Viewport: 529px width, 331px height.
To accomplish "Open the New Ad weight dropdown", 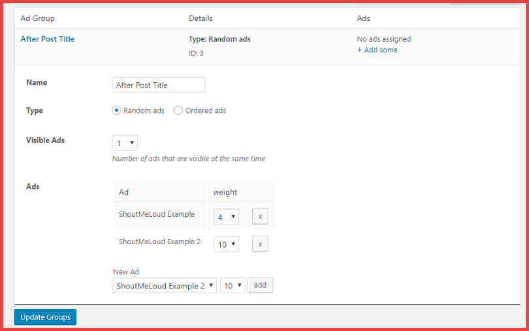I will pyautogui.click(x=232, y=285).
